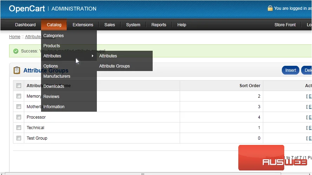The width and height of the screenshot is (312, 175).
Task: Click the OpenCart logo
Action: coord(27,8)
